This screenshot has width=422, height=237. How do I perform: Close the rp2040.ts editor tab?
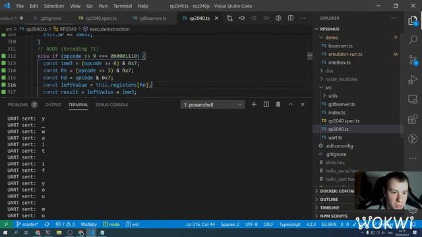click(x=216, y=18)
